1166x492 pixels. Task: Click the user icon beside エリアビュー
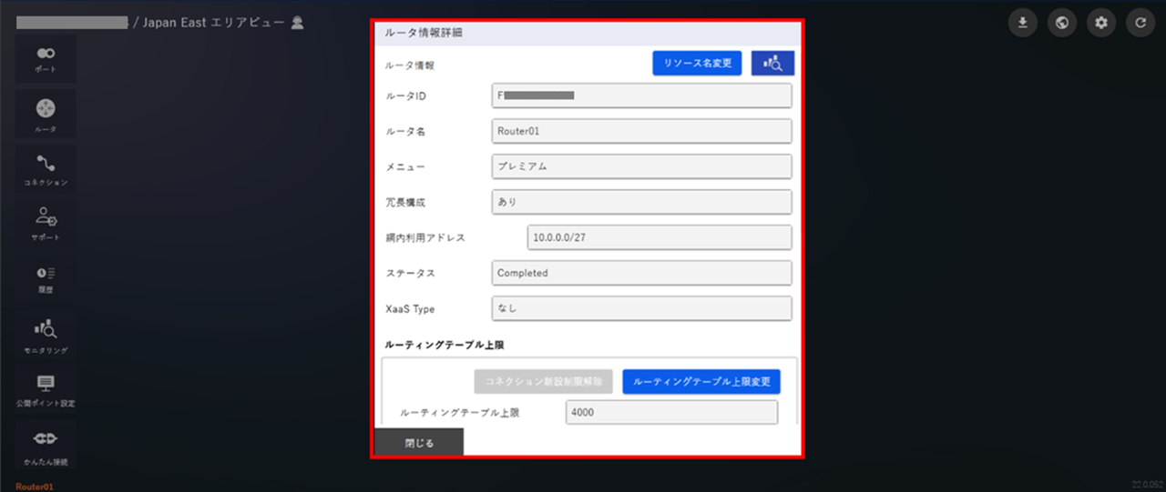pos(297,23)
